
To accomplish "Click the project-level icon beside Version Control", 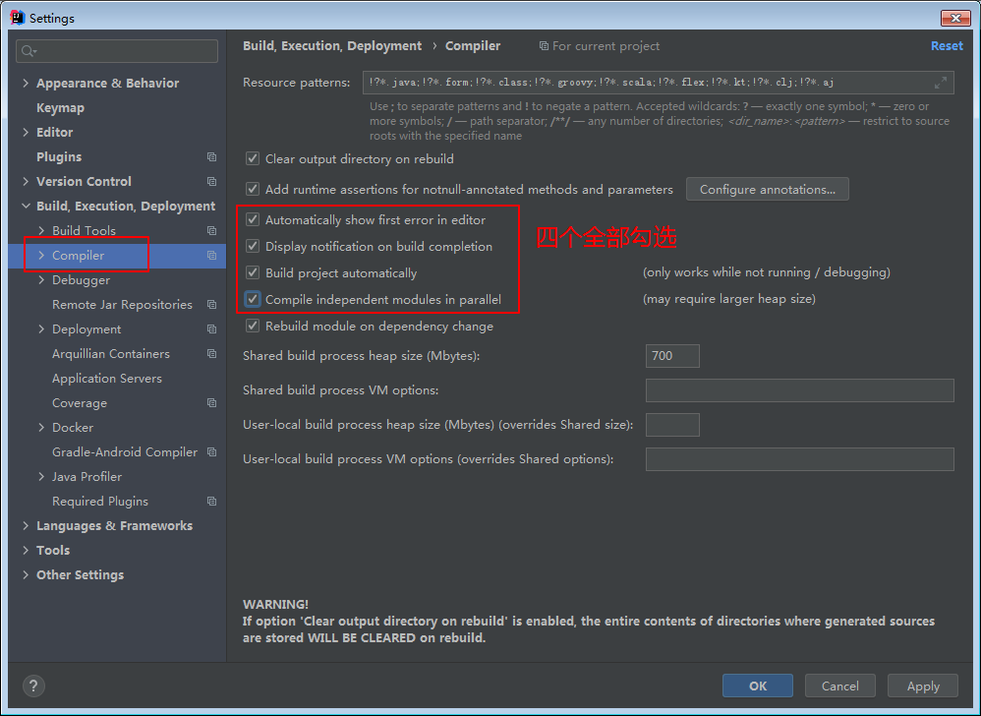I will click(x=211, y=182).
